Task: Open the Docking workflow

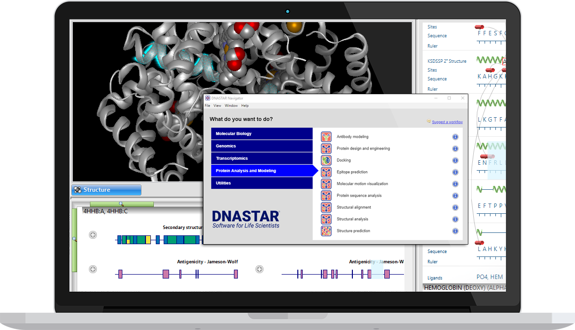Action: tap(344, 160)
